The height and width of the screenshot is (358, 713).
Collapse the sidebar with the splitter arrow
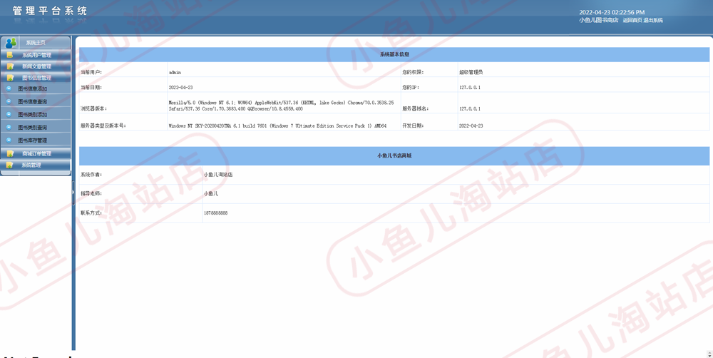point(73,193)
